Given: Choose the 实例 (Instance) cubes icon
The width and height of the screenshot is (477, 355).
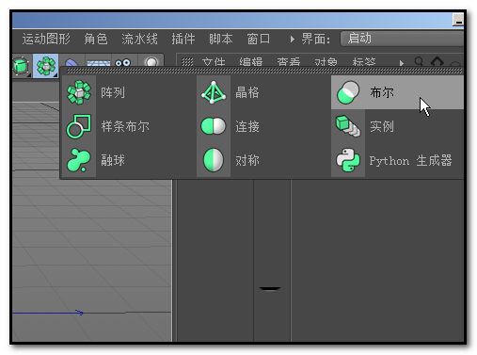Looking at the screenshot, I should coord(348,126).
